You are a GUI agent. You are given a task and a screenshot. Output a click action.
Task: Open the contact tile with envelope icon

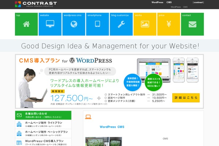point(192,24)
